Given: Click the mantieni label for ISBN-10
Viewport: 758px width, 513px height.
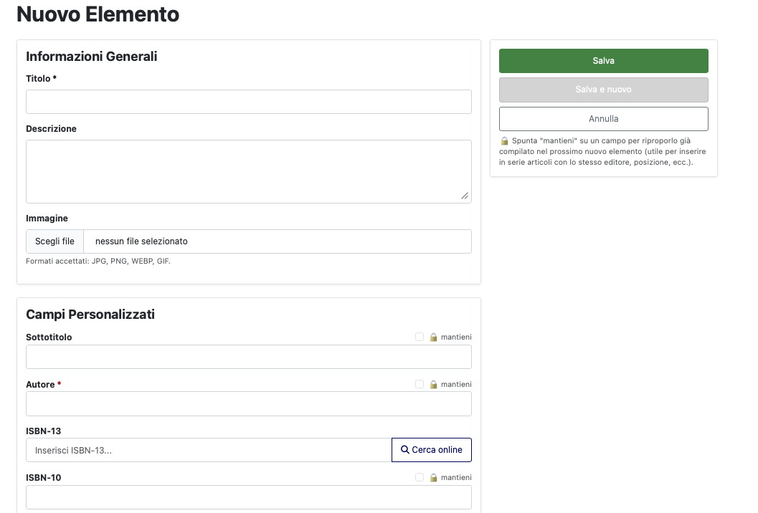Looking at the screenshot, I should coord(456,478).
